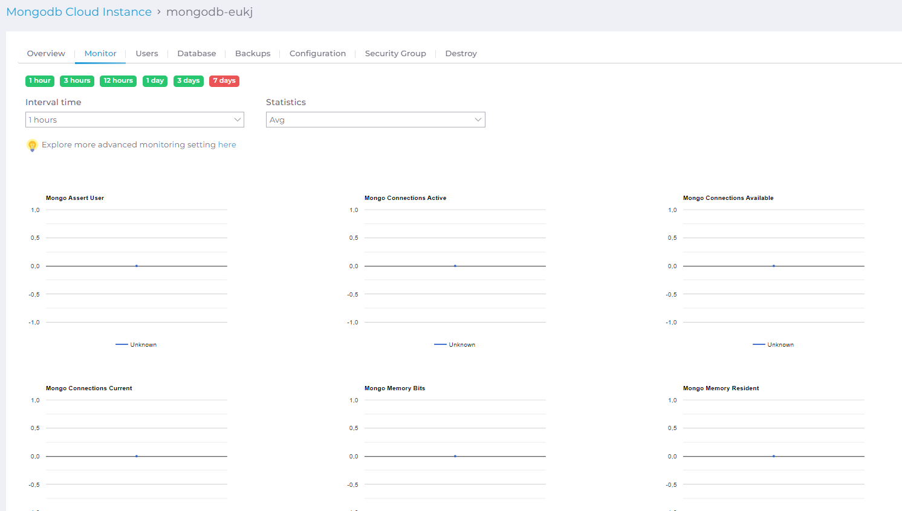This screenshot has width=902, height=511.
Task: Choose the 12 hours range button
Action: pyautogui.click(x=118, y=81)
